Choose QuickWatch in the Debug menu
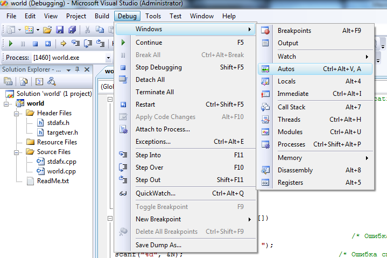 [x=186, y=193]
